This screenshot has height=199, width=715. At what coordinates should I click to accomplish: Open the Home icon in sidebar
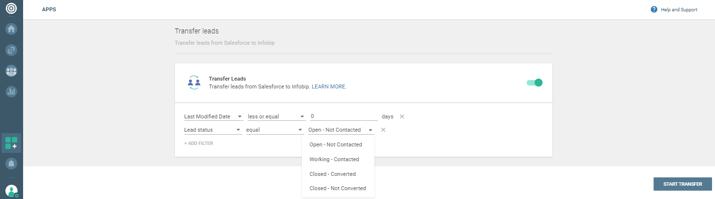tap(11, 29)
